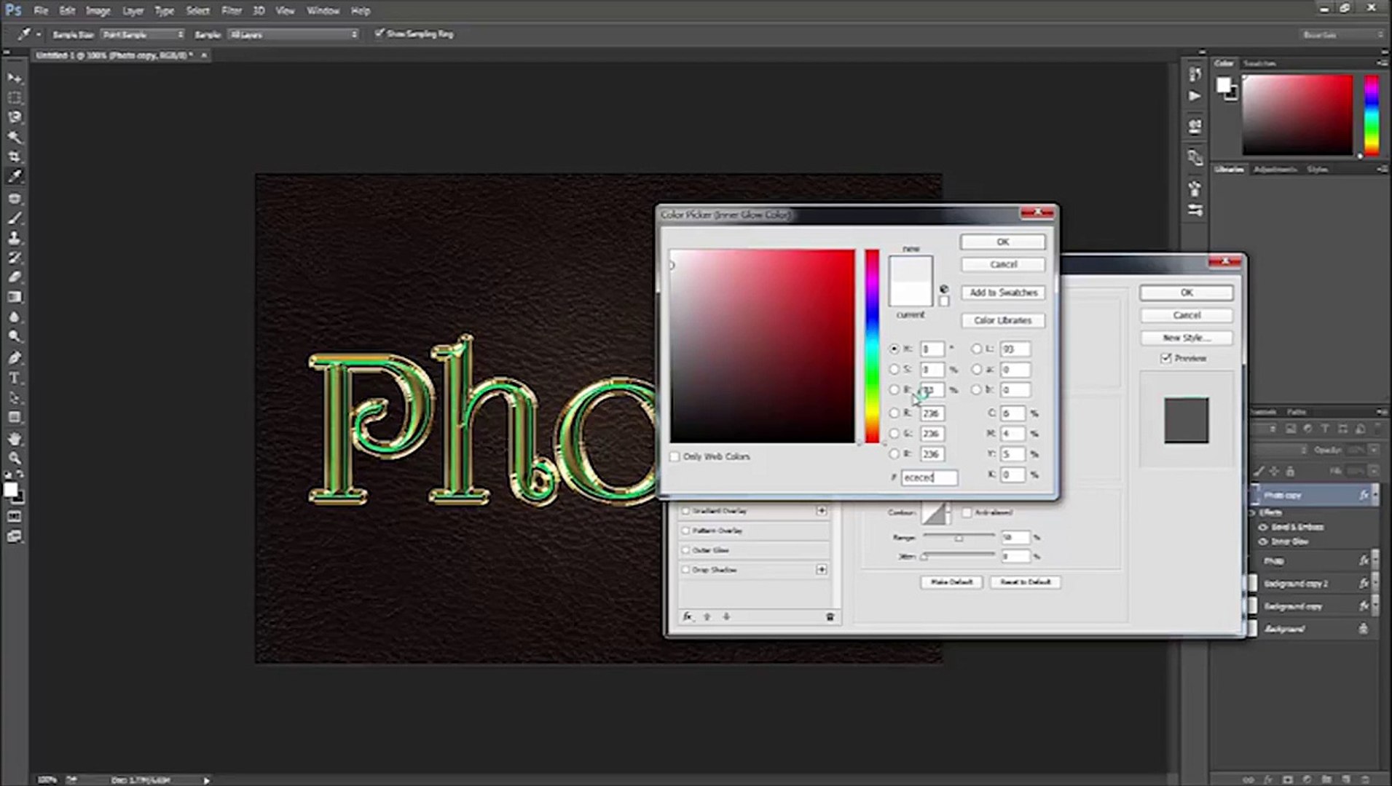Select the Eyedropper tool in the toolbox
This screenshot has width=1392, height=786.
tap(15, 176)
